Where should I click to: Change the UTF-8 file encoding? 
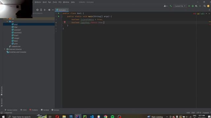click(x=199, y=113)
